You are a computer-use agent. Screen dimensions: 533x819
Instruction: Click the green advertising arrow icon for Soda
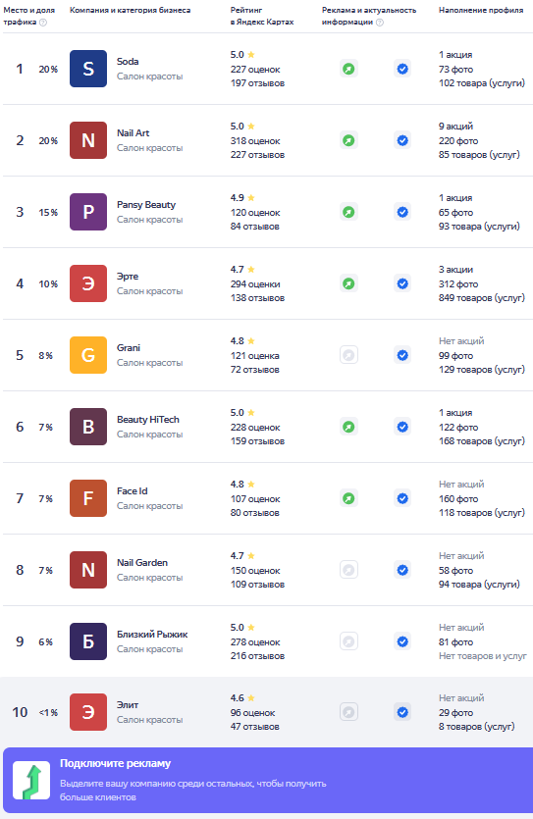(x=348, y=69)
